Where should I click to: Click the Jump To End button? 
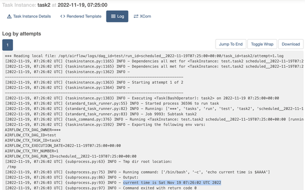pos(231,44)
